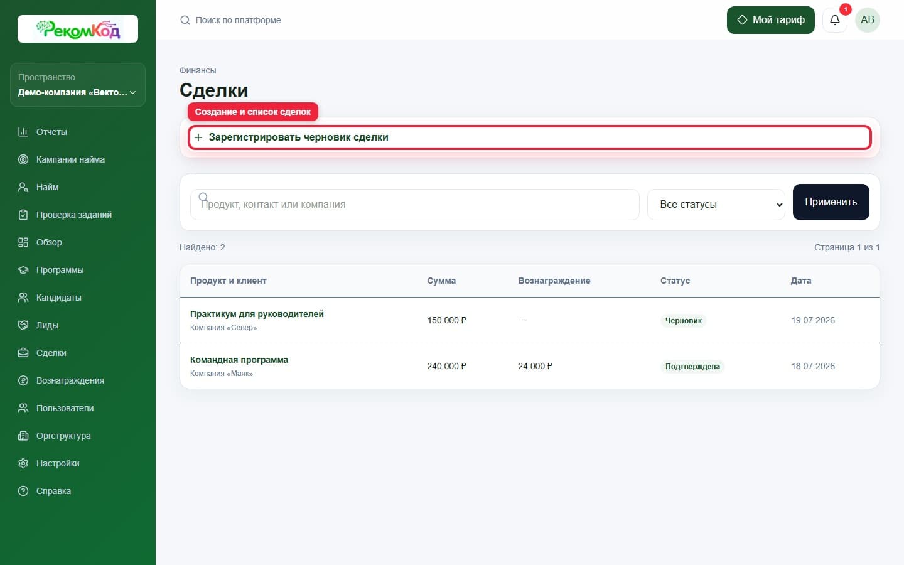Click the 240 000 ₽ amount cell
Viewport: 904px width, 565px height.
click(x=447, y=366)
